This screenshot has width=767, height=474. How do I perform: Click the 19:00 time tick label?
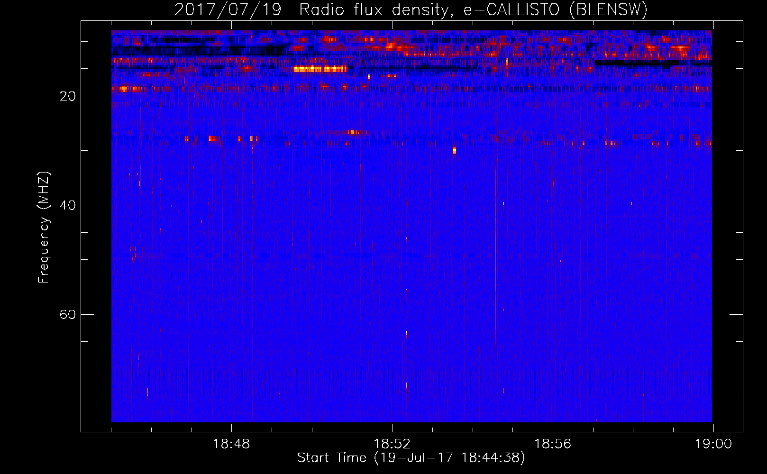713,444
